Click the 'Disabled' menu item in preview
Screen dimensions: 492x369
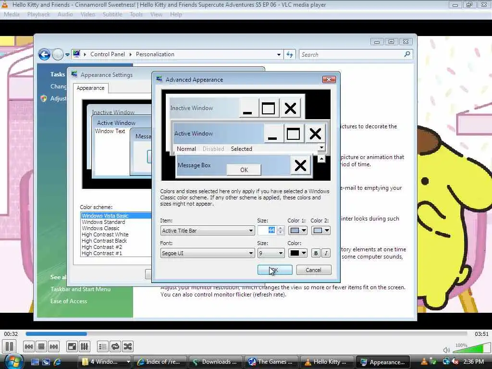213,149
